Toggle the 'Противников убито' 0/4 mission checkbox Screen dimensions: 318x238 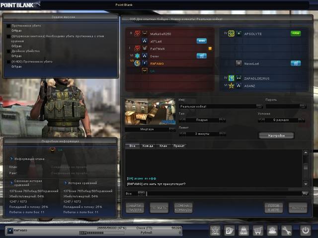tap(8, 26)
